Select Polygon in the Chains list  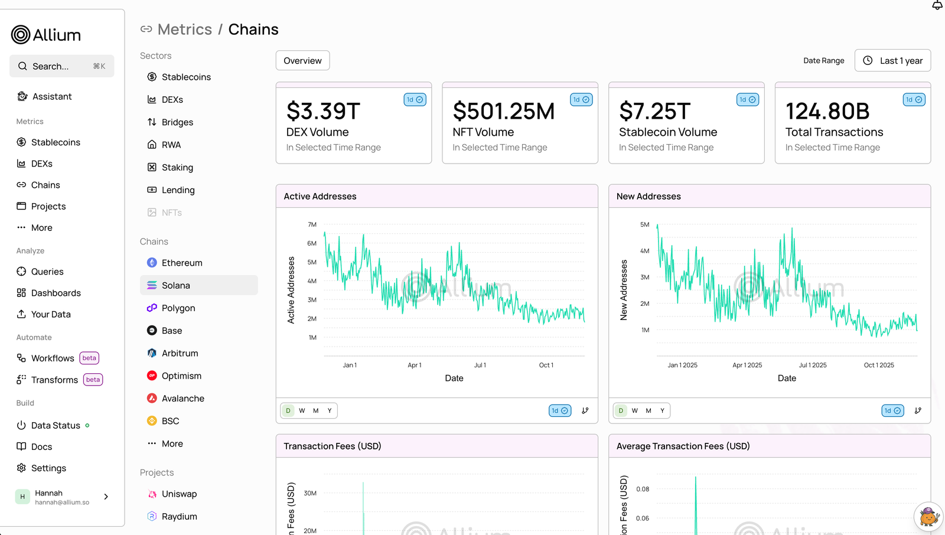coord(178,308)
